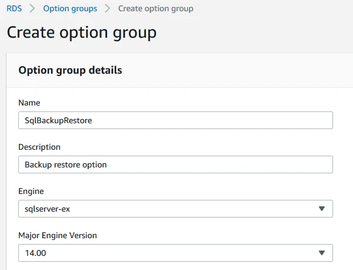Image resolution: width=353 pixels, height=270 pixels.
Task: Click the 'Backup restore option' text
Action: pos(66,164)
